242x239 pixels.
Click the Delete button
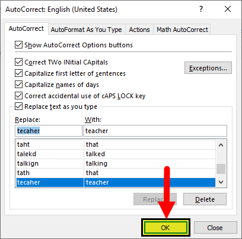(x=205, y=199)
